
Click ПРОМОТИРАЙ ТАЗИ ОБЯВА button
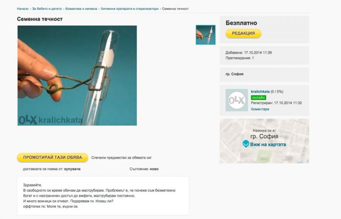point(52,158)
